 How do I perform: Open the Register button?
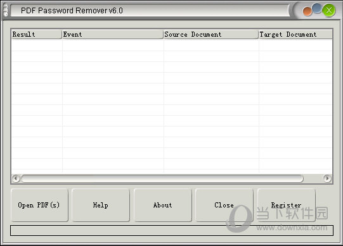click(x=287, y=205)
